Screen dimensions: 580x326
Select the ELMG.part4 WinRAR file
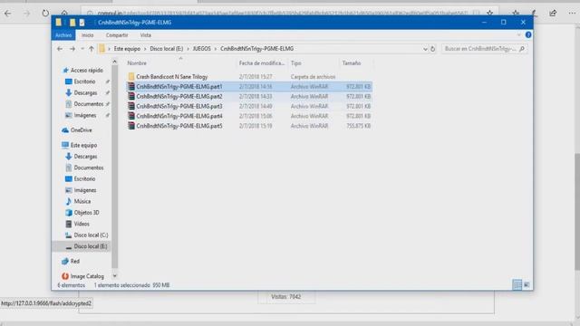point(249,116)
